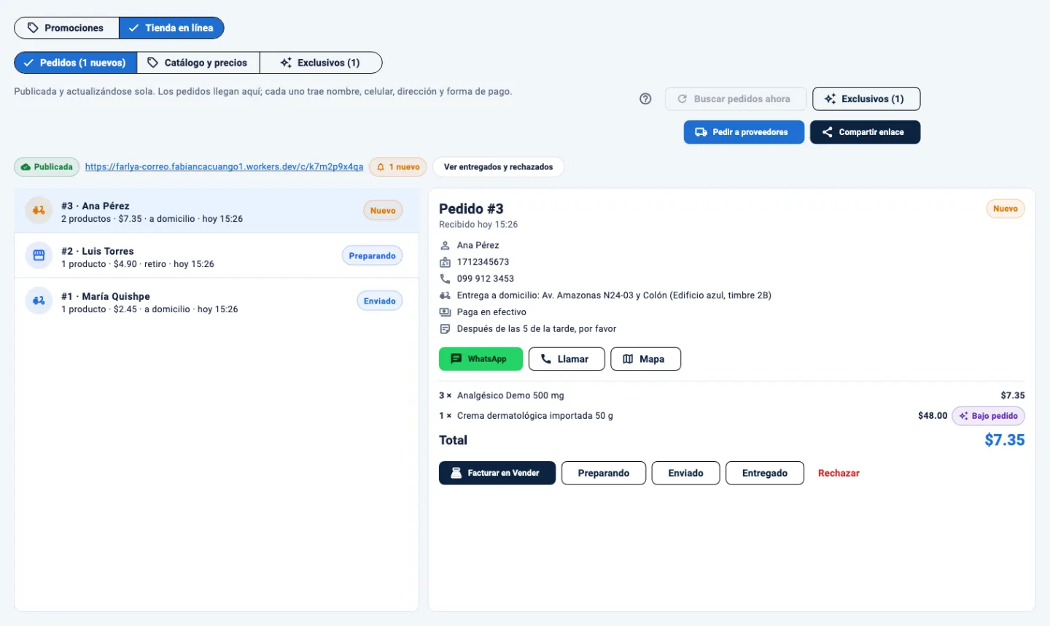
Task: Click store pickup icon for Luis Torres order
Action: click(x=39, y=255)
